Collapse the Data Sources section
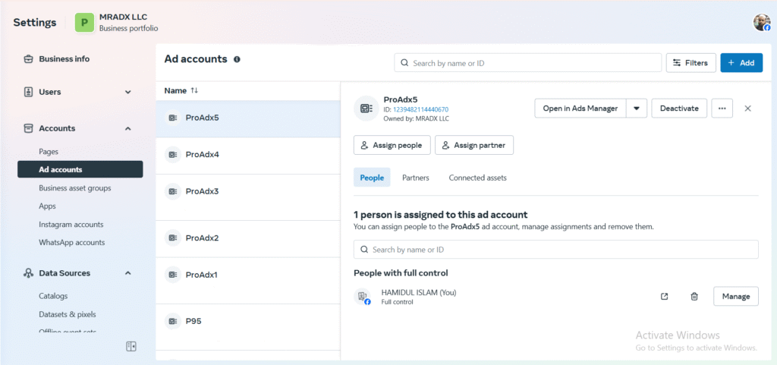The width and height of the screenshot is (777, 365). [127, 273]
